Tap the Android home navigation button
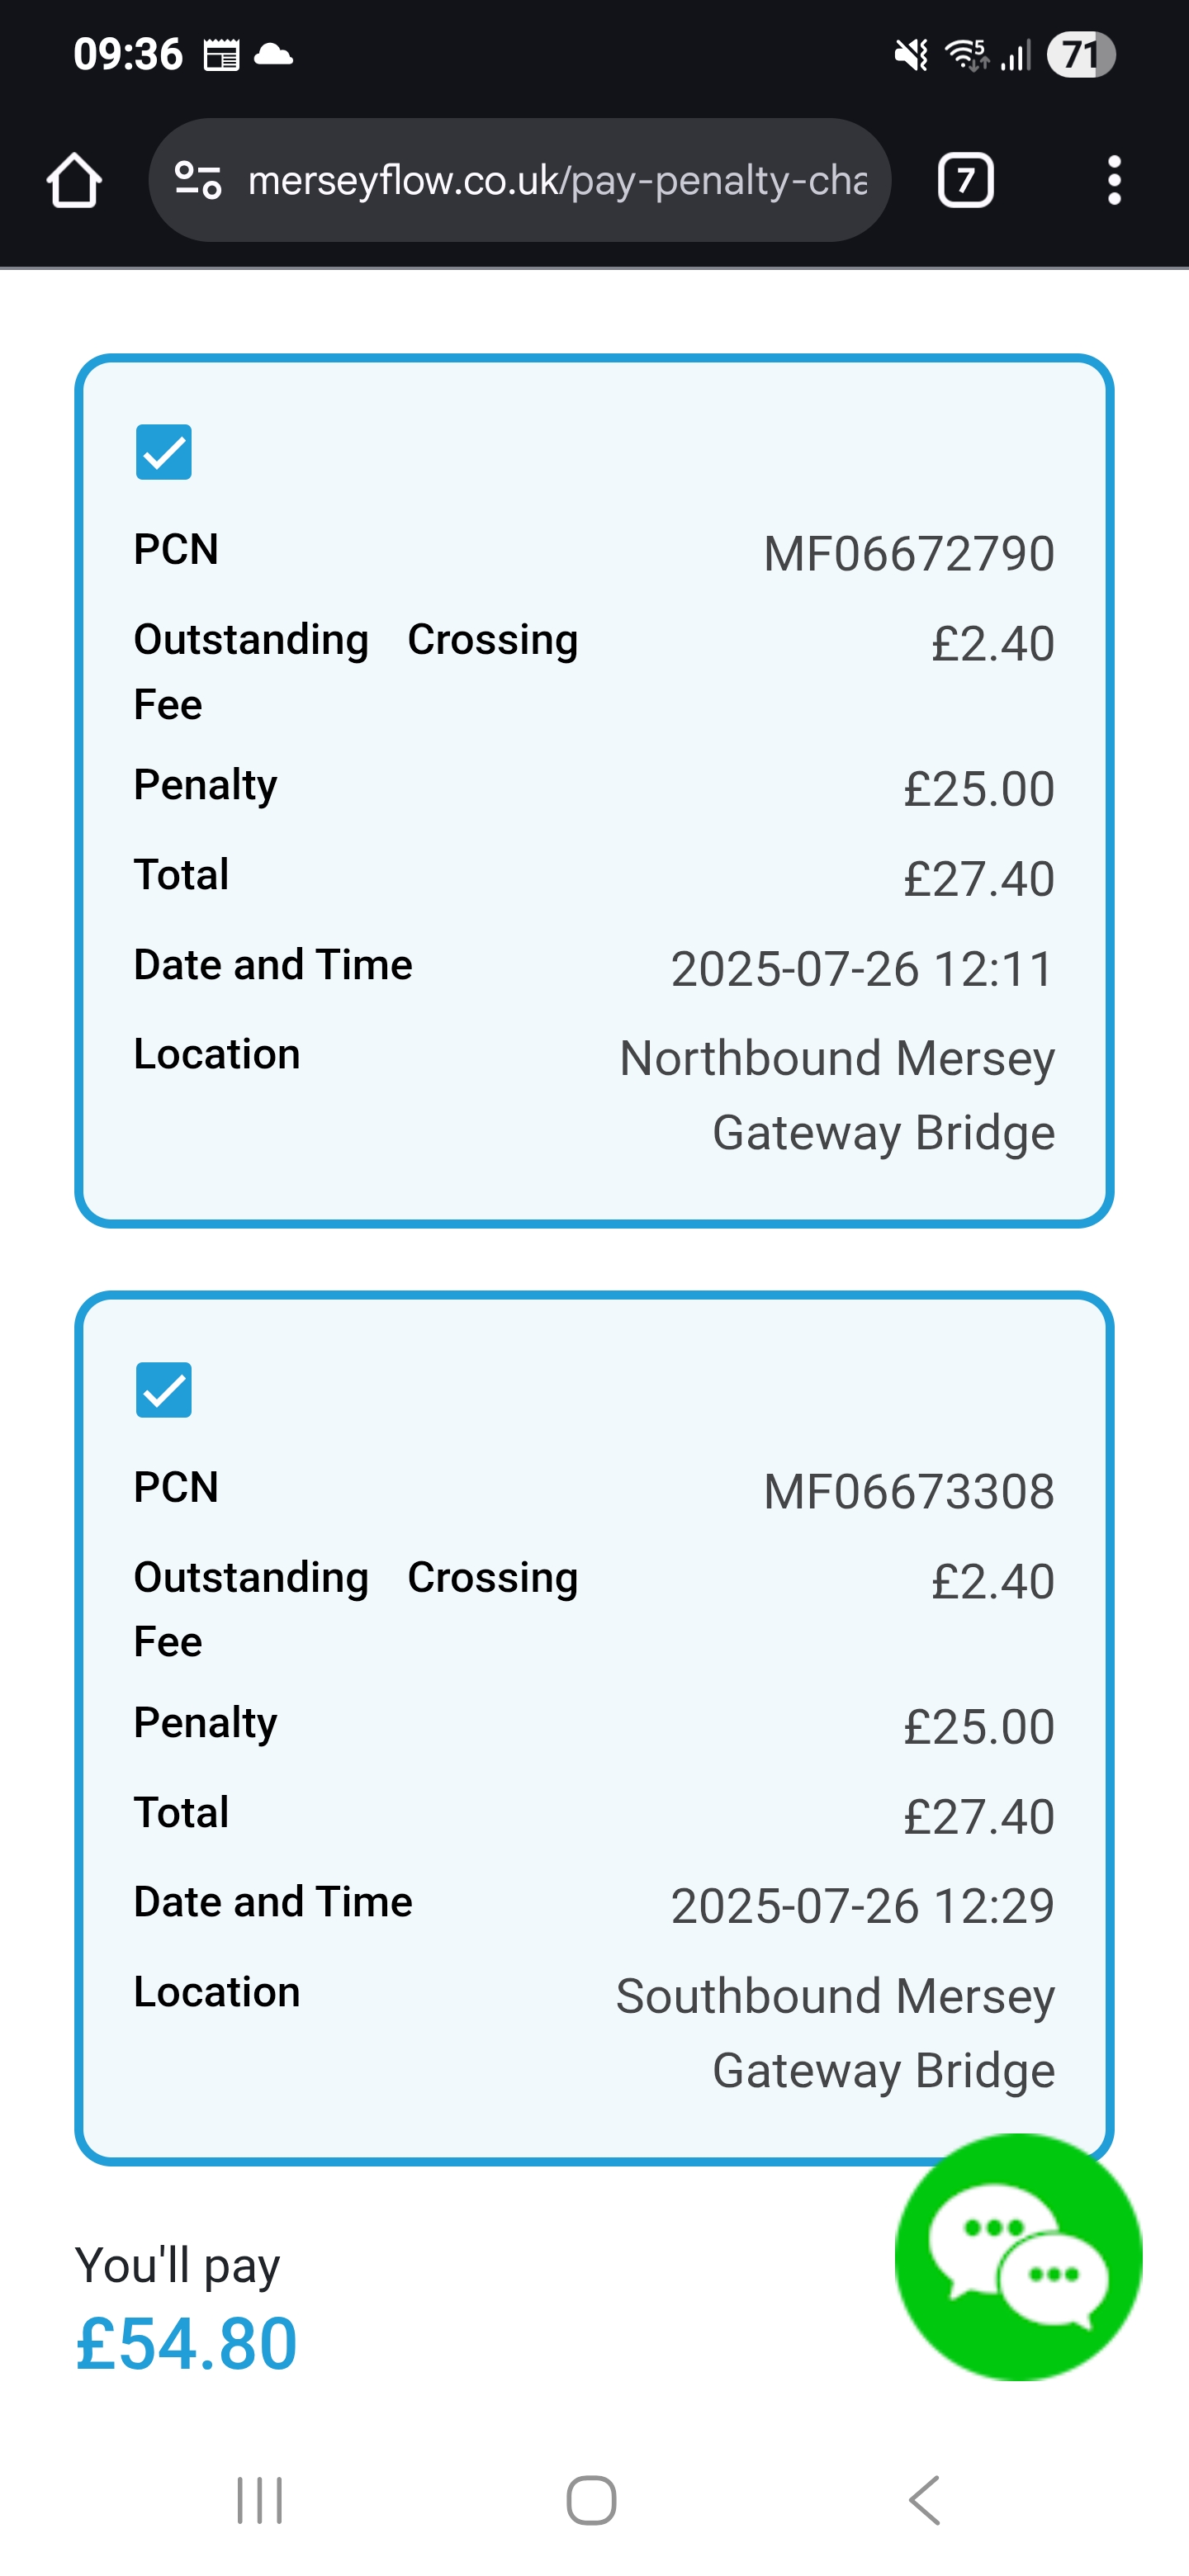Viewport: 1189px width, 2576px height. (x=591, y=2500)
